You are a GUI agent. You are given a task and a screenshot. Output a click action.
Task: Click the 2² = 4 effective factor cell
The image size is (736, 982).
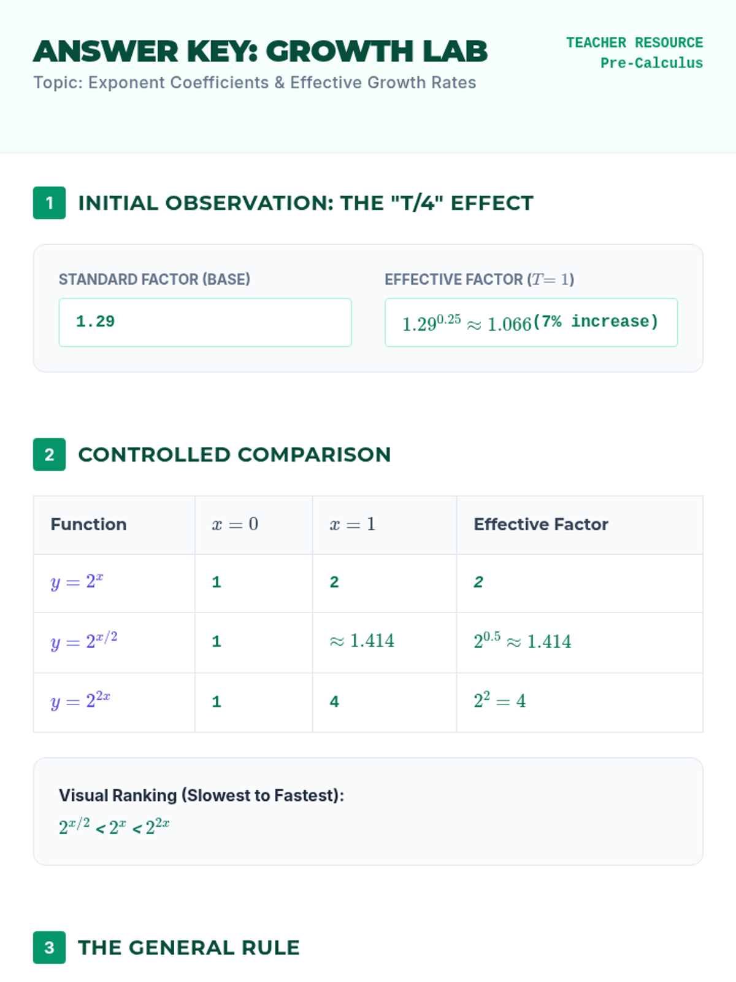coord(499,701)
